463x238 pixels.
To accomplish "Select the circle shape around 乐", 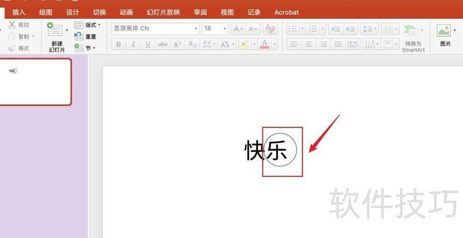I will point(280,150).
